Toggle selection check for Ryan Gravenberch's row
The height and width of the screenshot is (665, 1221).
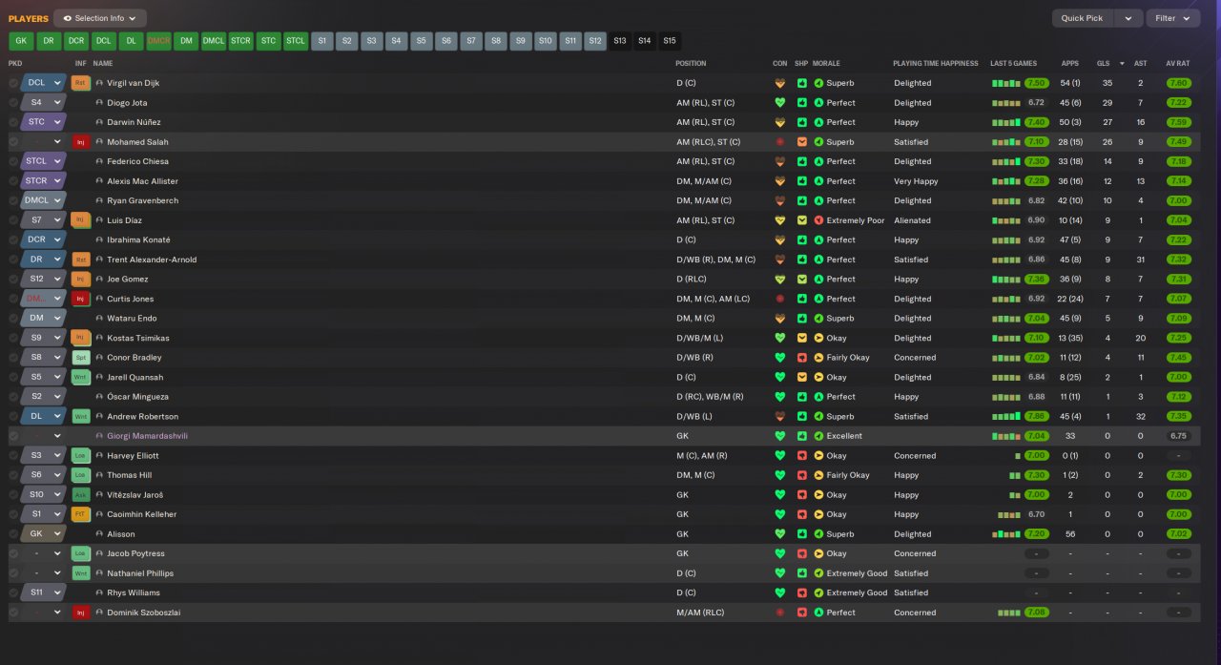[x=13, y=200]
